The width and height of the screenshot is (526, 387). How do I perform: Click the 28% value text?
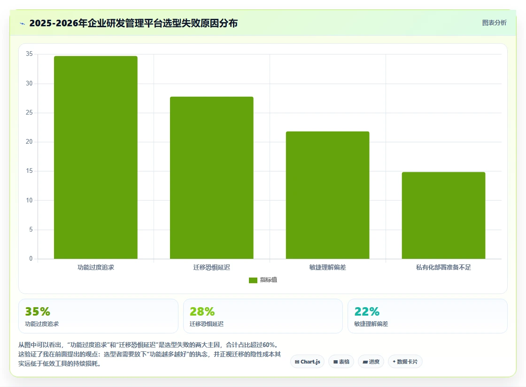[x=202, y=311]
